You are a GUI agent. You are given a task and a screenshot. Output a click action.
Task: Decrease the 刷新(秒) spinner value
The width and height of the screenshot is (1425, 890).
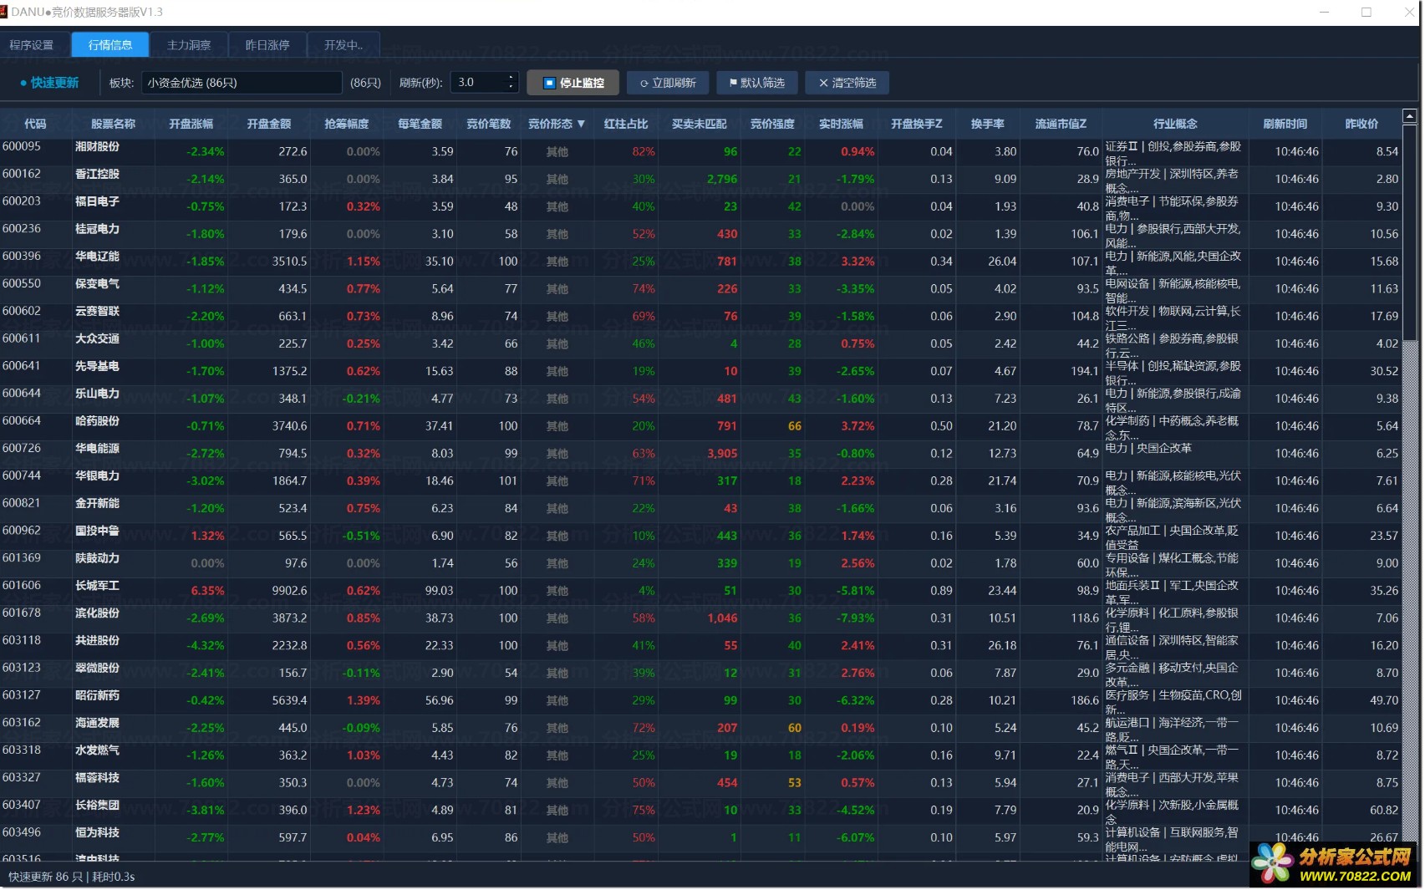[x=511, y=87]
